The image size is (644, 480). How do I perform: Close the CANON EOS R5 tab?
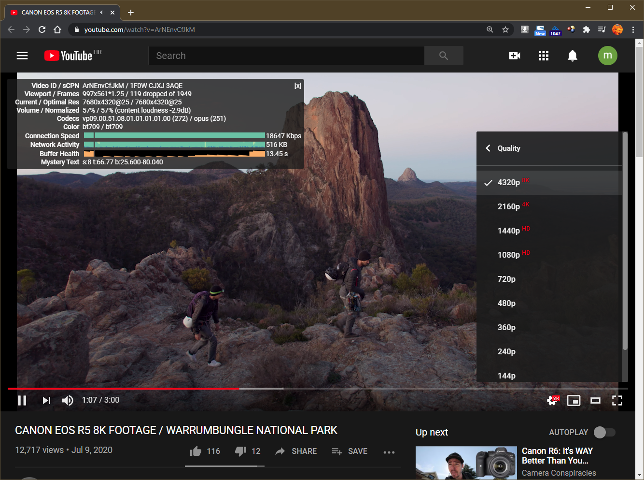(112, 13)
